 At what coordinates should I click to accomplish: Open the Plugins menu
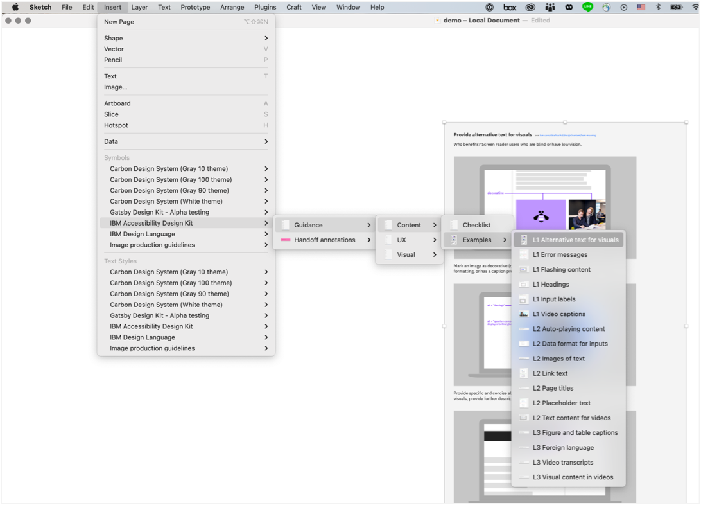(265, 7)
